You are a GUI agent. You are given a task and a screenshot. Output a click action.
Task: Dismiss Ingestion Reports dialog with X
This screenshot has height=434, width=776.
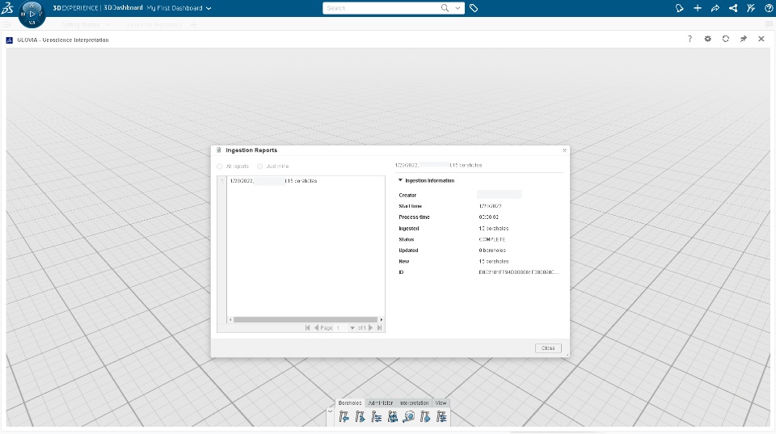click(x=564, y=150)
